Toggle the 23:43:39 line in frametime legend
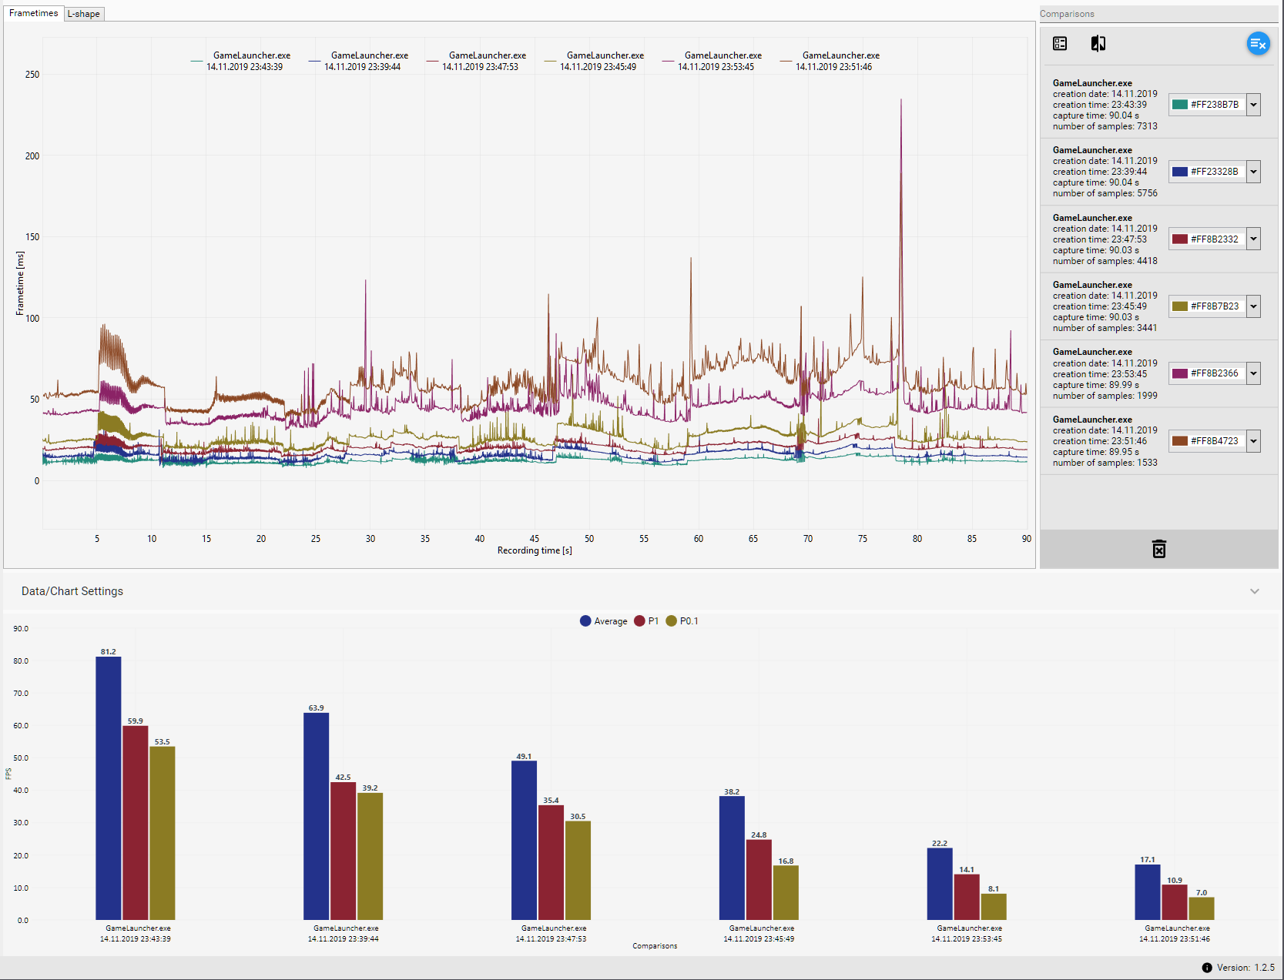This screenshot has height=980, width=1284. [x=241, y=61]
